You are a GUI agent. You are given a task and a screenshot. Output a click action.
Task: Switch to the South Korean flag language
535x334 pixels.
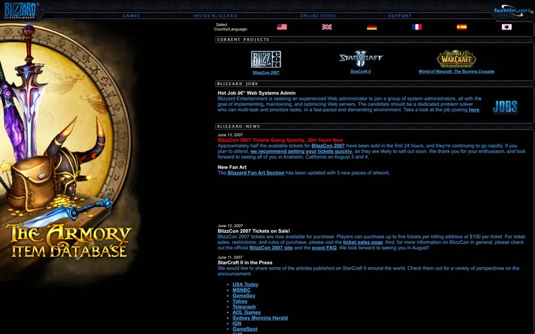click(507, 27)
